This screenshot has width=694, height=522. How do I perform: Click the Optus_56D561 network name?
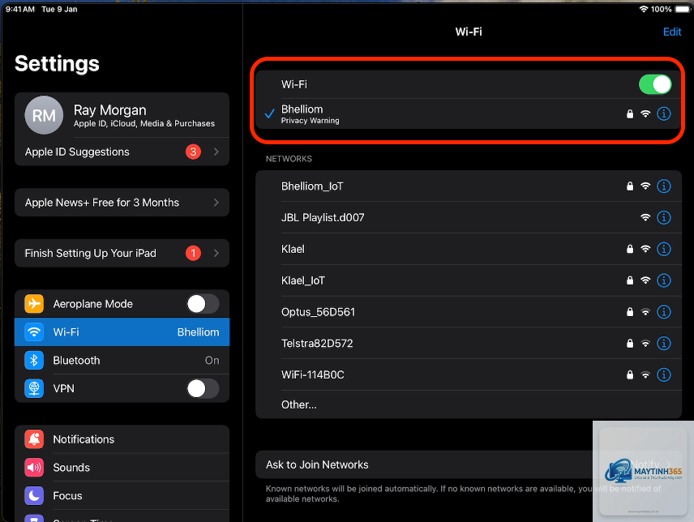(319, 312)
